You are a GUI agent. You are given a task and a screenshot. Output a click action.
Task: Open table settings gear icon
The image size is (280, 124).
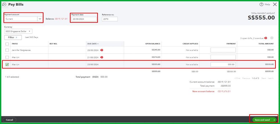pos(272,38)
